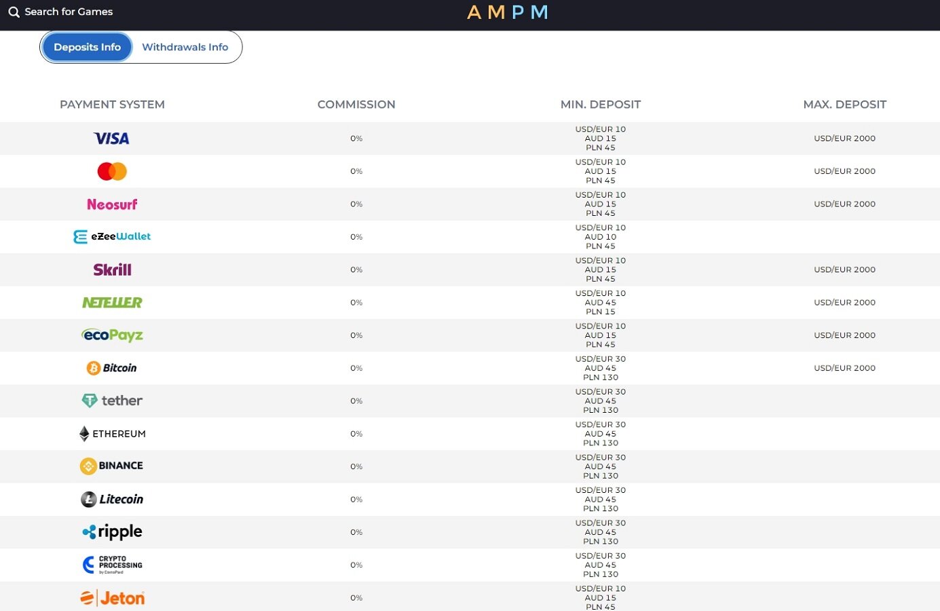This screenshot has width=940, height=611.
Task: Switch to the Deposits Info tab
Action: coord(87,47)
